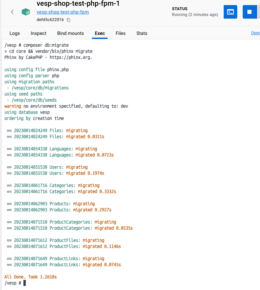Open the Inspect tab
260x290 pixels.
38,33
